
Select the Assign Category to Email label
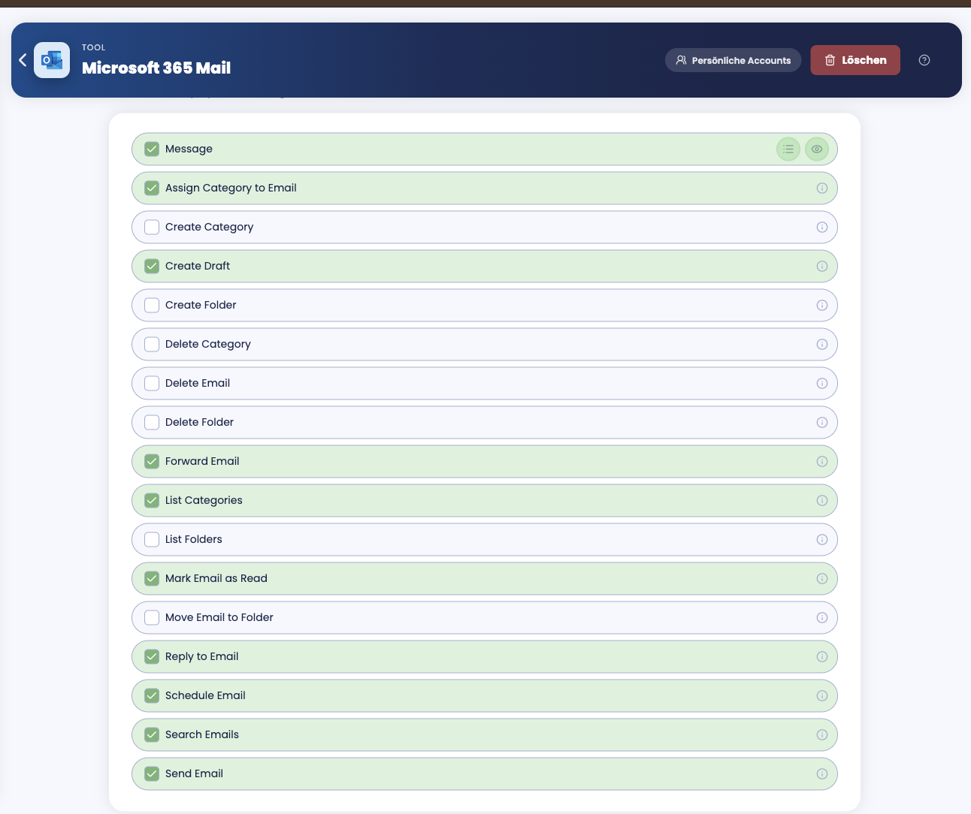click(x=231, y=188)
